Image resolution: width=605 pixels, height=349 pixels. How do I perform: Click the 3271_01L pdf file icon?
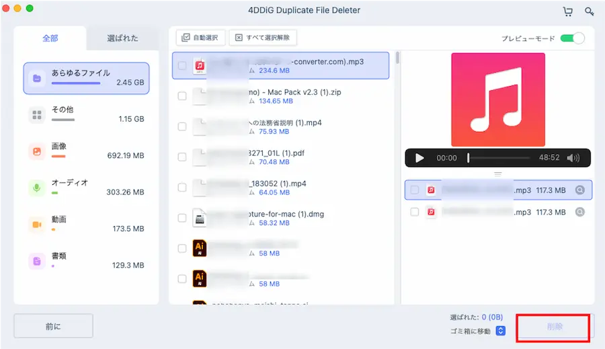tap(200, 157)
